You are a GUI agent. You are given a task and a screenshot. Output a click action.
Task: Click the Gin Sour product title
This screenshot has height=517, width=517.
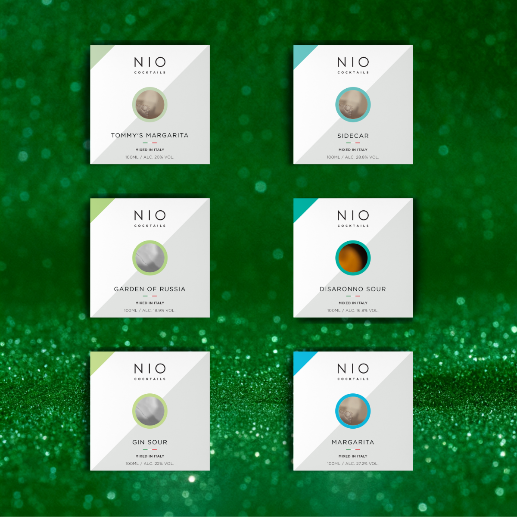point(149,442)
